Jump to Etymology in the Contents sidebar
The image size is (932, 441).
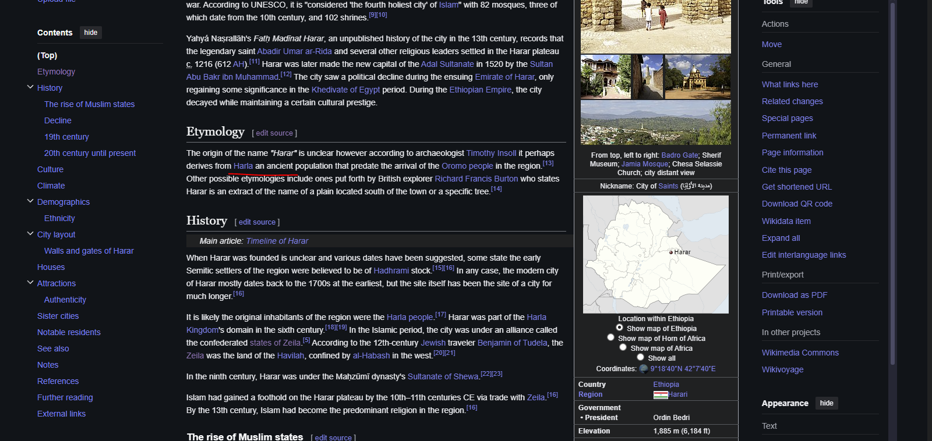click(56, 72)
